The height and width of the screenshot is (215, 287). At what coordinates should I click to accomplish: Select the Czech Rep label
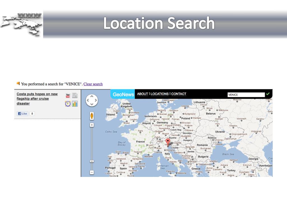(176, 130)
